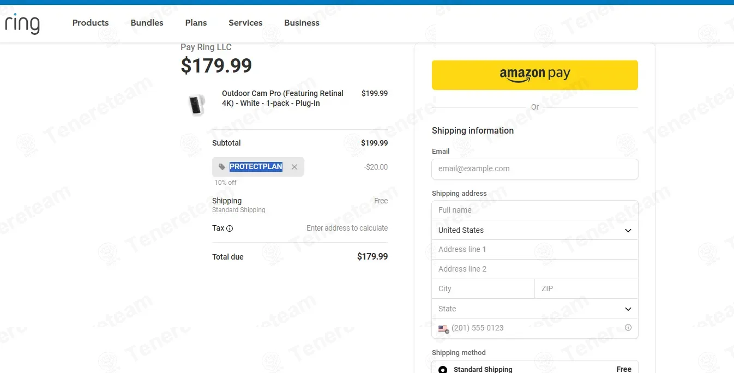Open the Bundles menu
Screen dimensions: 734x373
click(147, 23)
